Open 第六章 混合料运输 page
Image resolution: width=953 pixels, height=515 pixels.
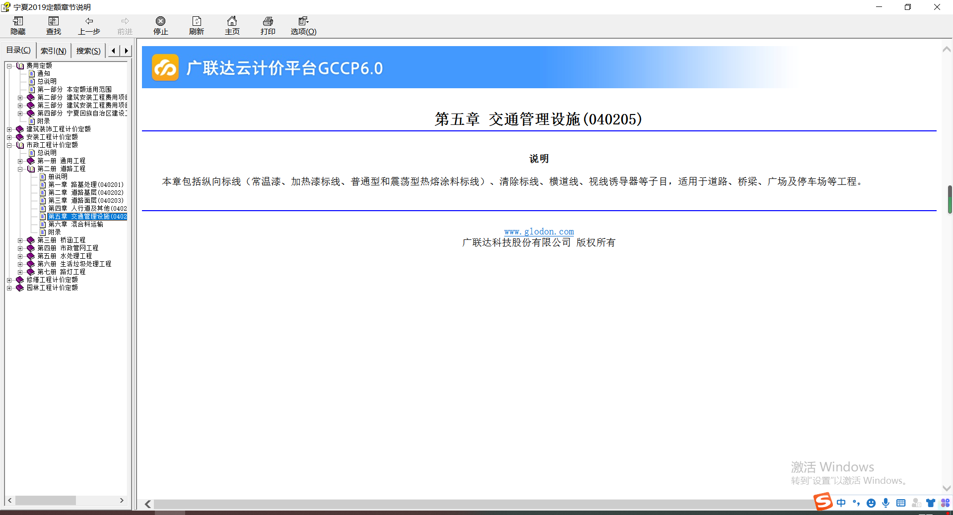(x=75, y=224)
